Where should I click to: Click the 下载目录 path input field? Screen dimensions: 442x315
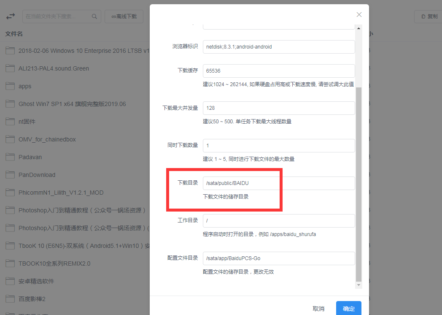[x=278, y=183]
